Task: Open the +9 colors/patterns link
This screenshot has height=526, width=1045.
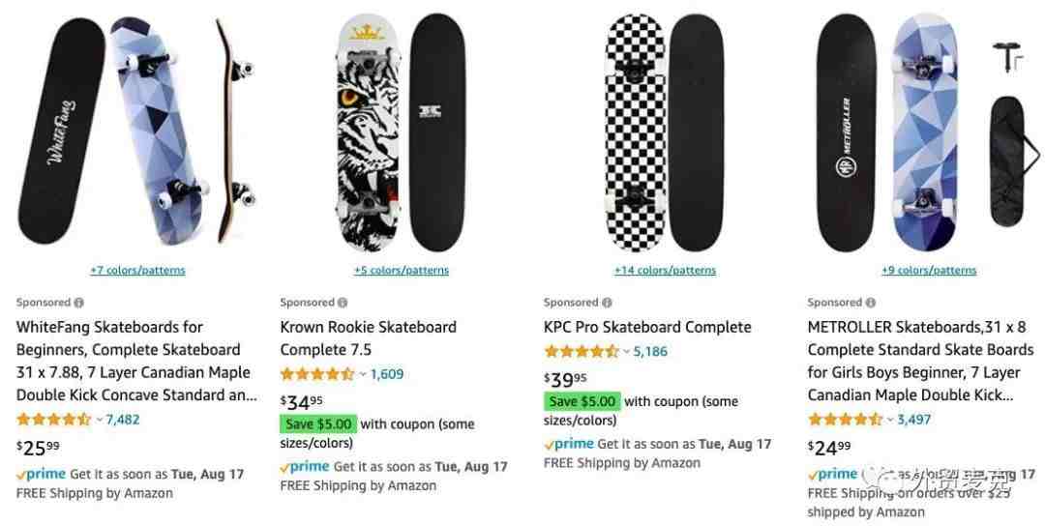Action: click(929, 271)
